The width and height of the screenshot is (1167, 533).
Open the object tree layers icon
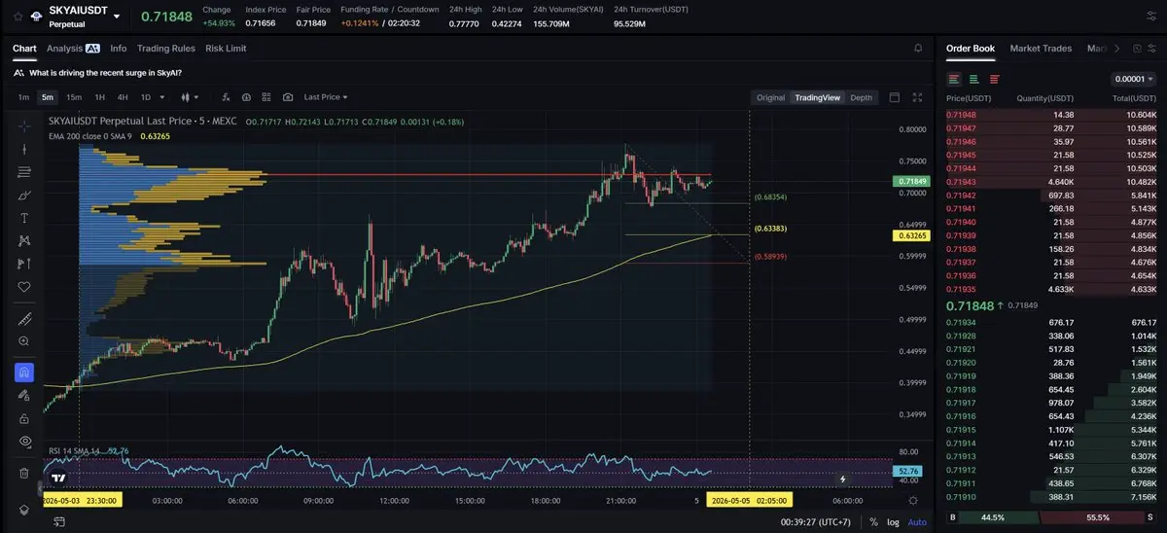(x=24, y=510)
